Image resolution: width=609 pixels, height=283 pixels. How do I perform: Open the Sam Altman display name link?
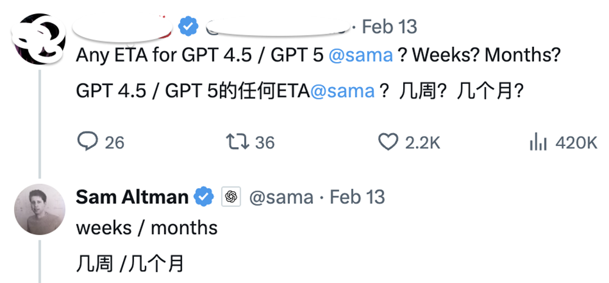[x=132, y=197]
